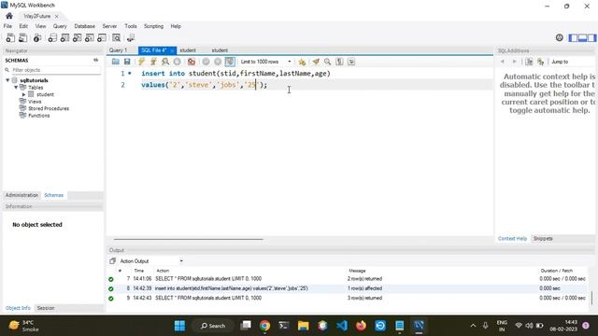Screen dimensions: 598x336
Task: Toggle continue-on-error execution icon
Action: coord(192,62)
